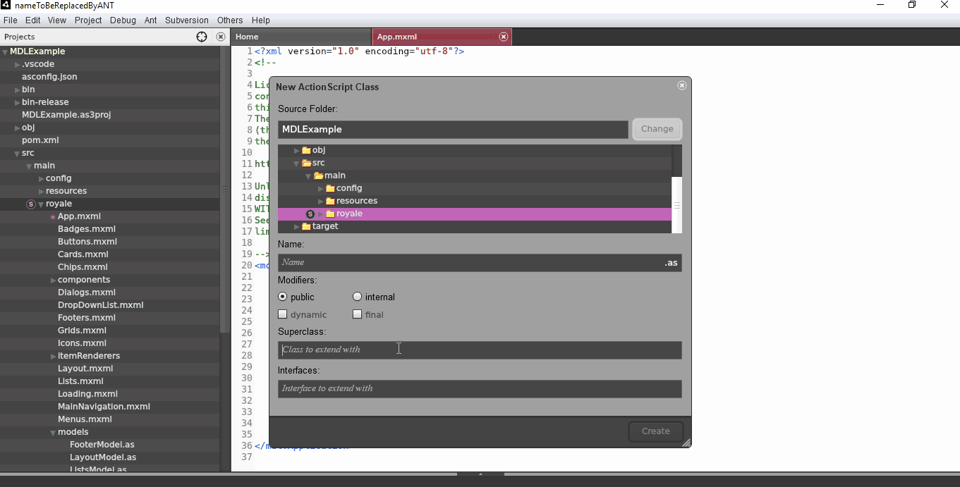The width and height of the screenshot is (960, 487).
Task: Expand the obj folder in the dialog tree
Action: click(x=296, y=150)
